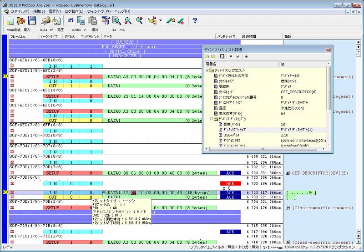Click yellow marker 1 in left margin
The image size is (364, 252).
click(x=5, y=76)
